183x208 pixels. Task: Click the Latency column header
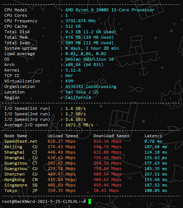point(153,136)
